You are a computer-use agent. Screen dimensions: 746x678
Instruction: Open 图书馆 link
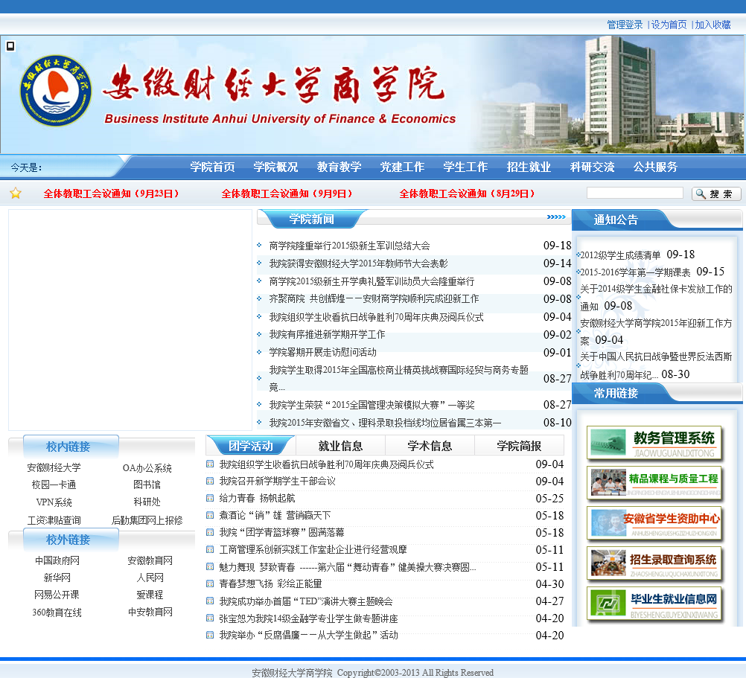pos(147,485)
